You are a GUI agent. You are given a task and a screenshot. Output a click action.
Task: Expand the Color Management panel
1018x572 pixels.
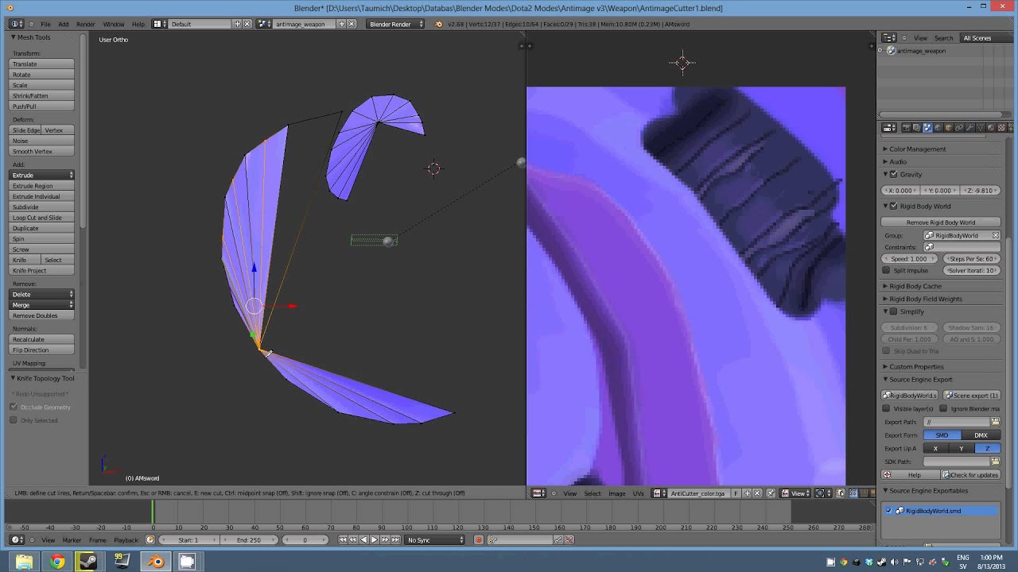coord(917,149)
